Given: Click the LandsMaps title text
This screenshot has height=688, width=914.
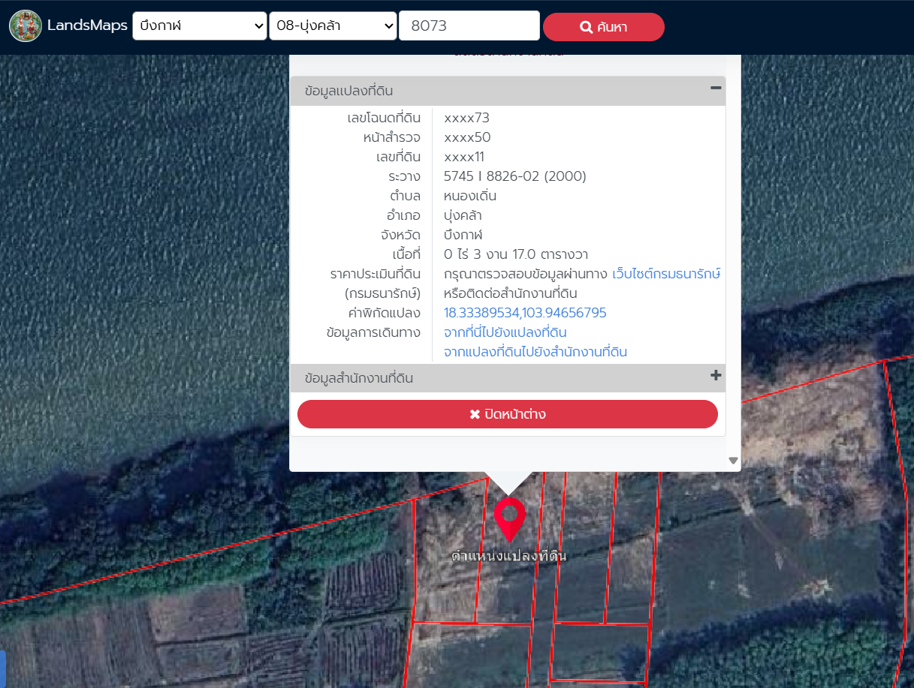Looking at the screenshot, I should 87,26.
